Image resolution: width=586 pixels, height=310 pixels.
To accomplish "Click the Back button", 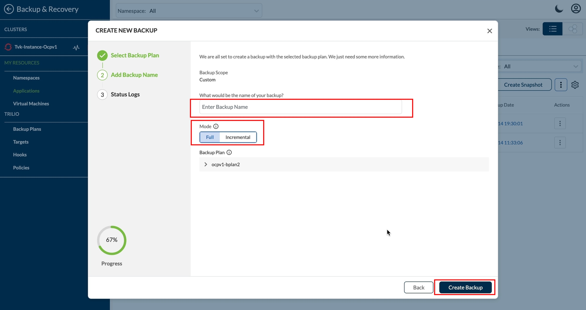I will [x=418, y=287].
